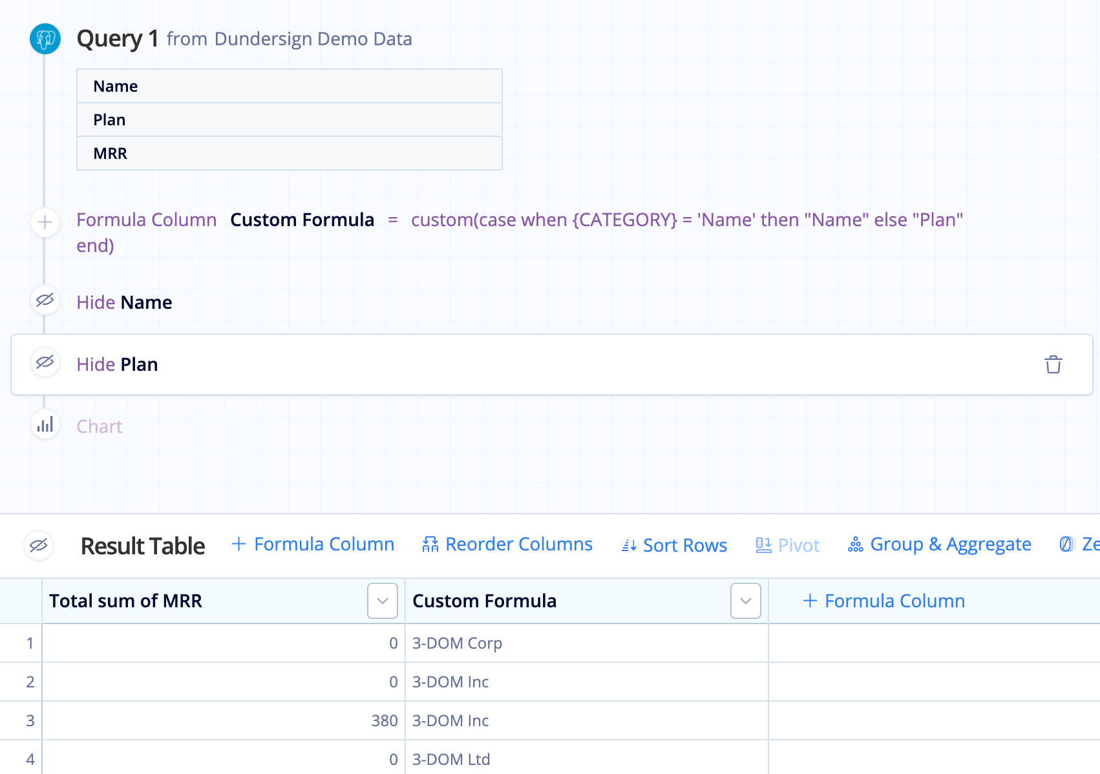Click the Sort Rows icon

click(629, 546)
